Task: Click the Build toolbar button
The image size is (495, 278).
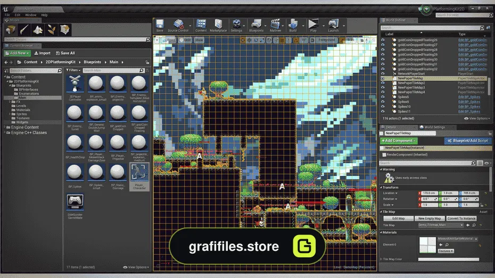Action: pyautogui.click(x=293, y=26)
